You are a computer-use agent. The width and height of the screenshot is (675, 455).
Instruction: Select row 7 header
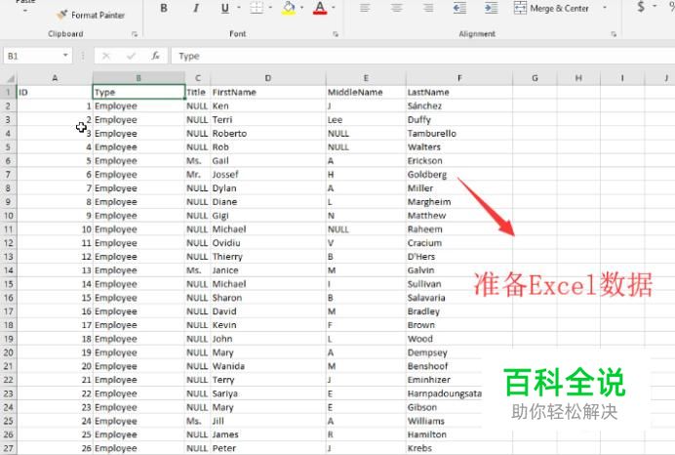tap(8, 175)
